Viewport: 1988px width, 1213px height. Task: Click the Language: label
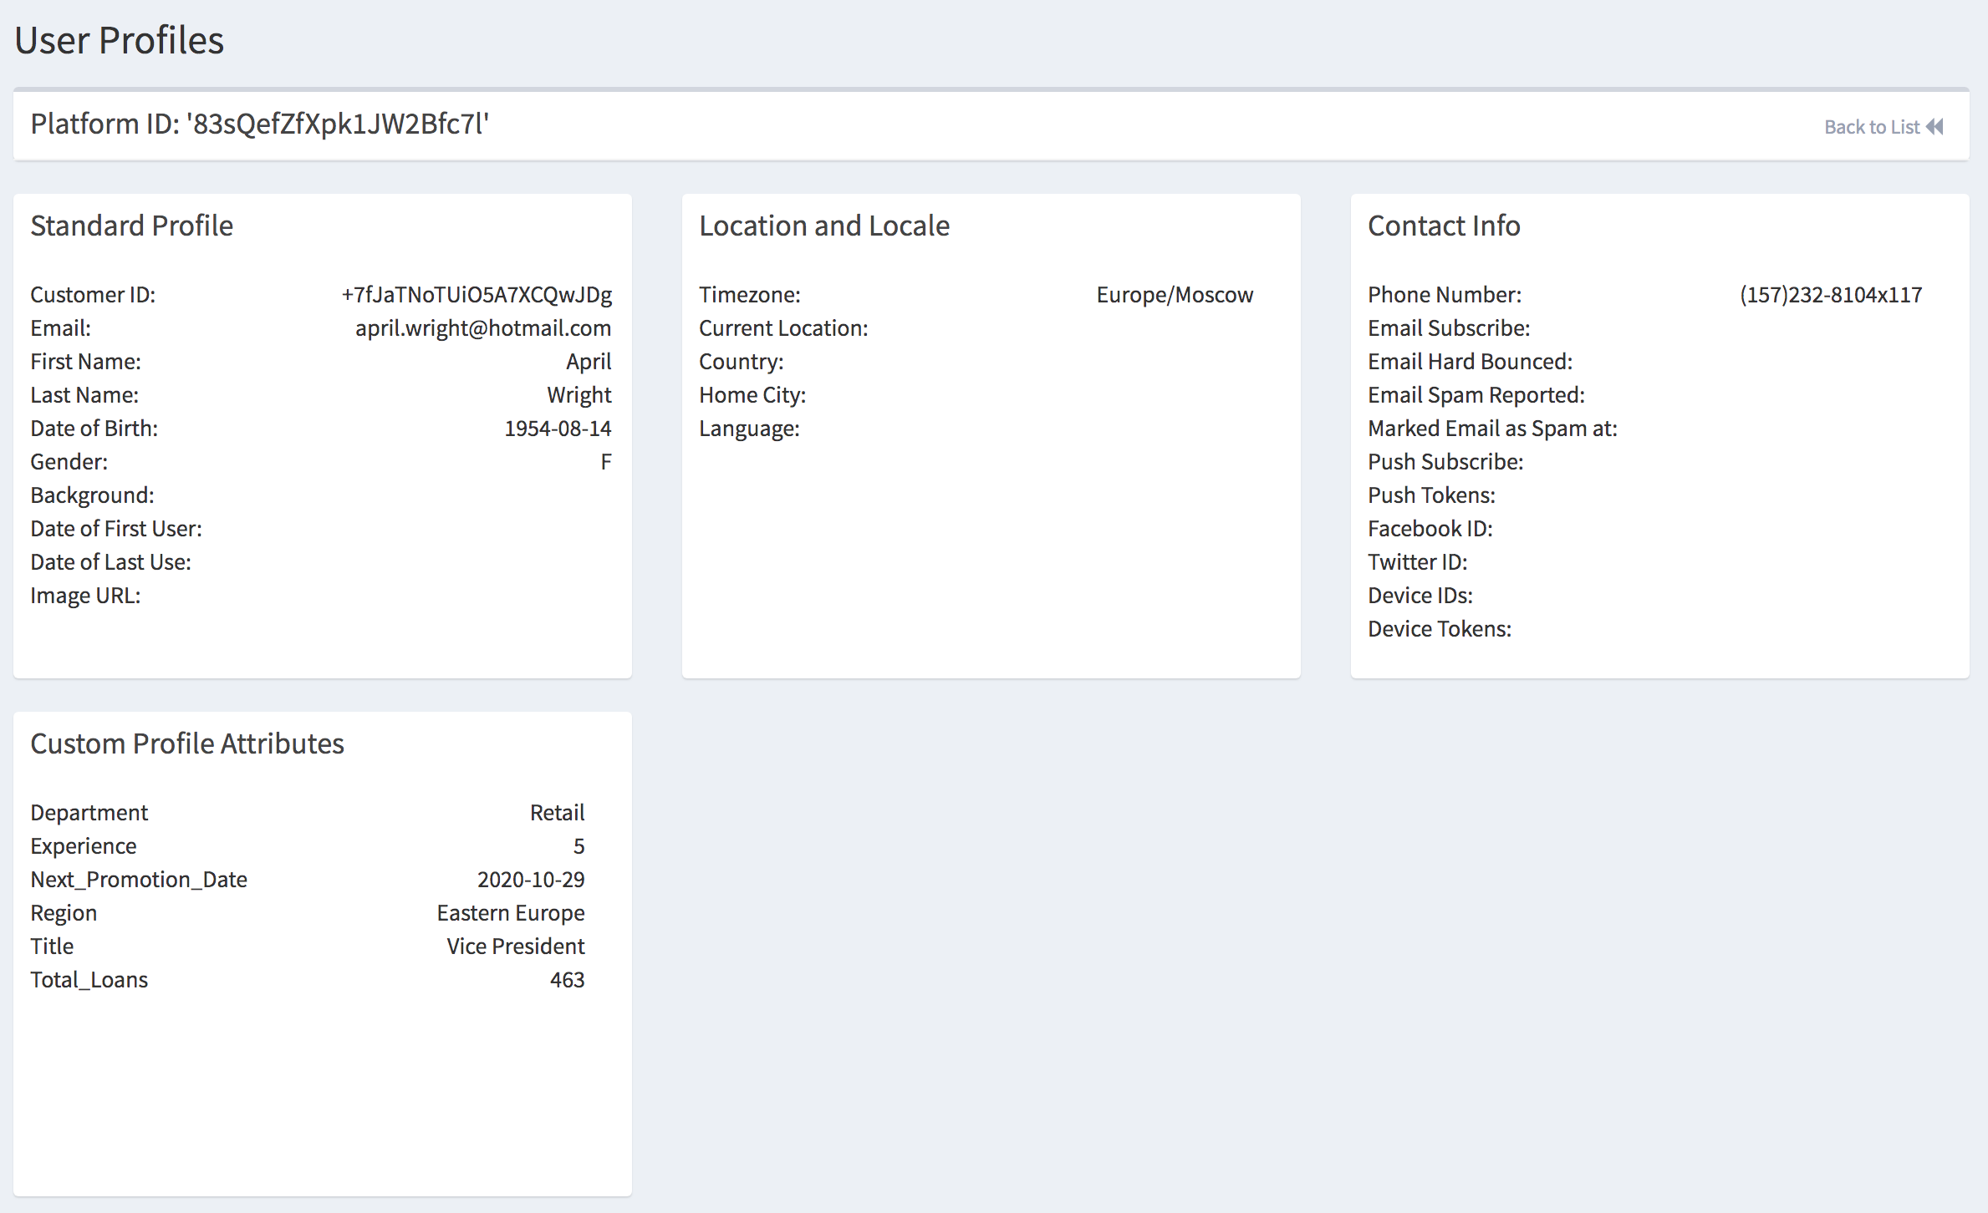click(x=749, y=429)
